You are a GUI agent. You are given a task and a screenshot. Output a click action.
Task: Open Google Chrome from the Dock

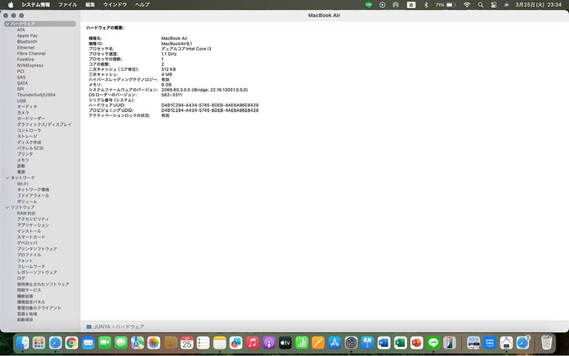coord(71,343)
